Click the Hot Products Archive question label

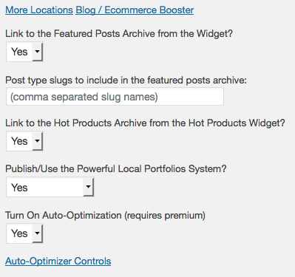coord(145,123)
